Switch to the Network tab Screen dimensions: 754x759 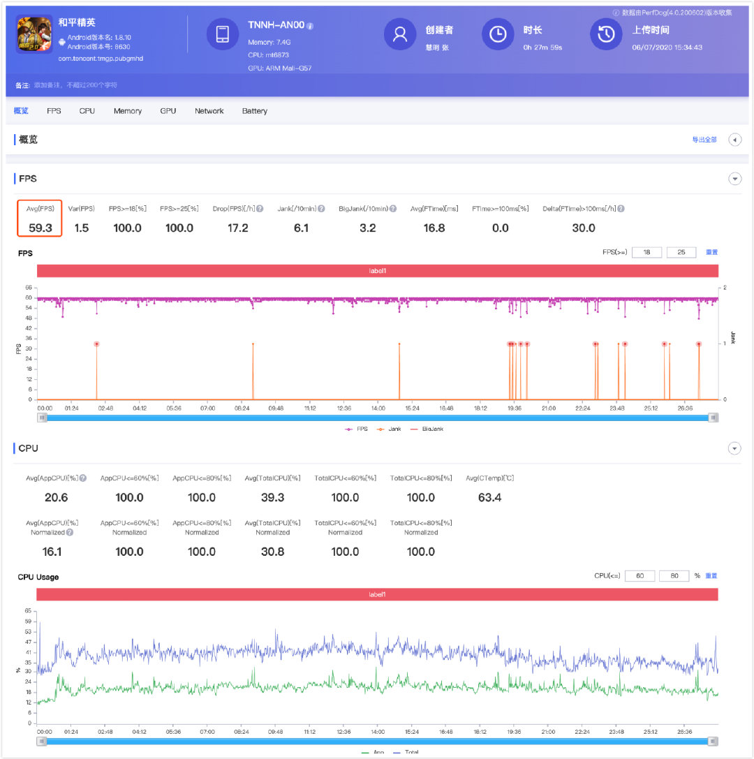[x=209, y=111]
